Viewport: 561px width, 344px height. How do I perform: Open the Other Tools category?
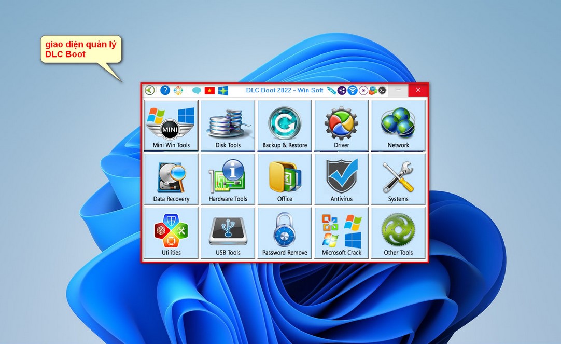(x=398, y=232)
